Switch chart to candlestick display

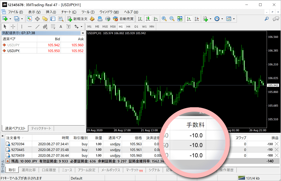(x=148, y=19)
